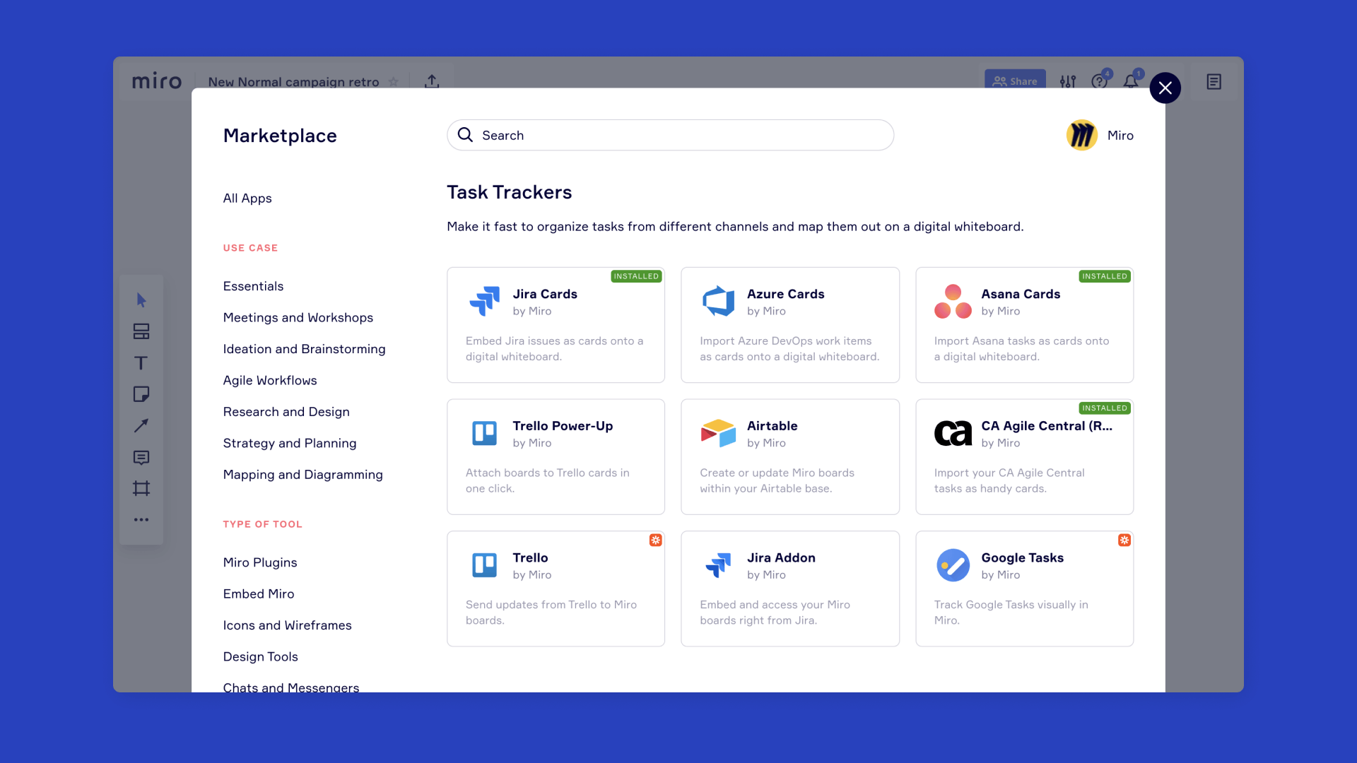Click the search magnifier icon
The width and height of the screenshot is (1357, 763).
pyautogui.click(x=465, y=134)
